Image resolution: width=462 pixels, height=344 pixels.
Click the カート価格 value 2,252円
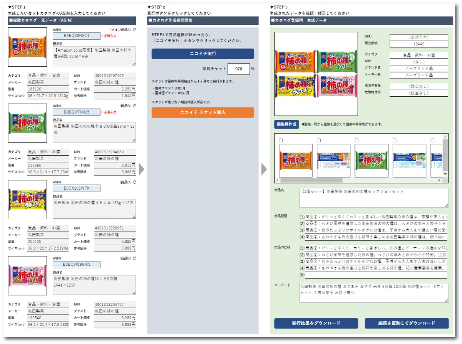[115, 89]
